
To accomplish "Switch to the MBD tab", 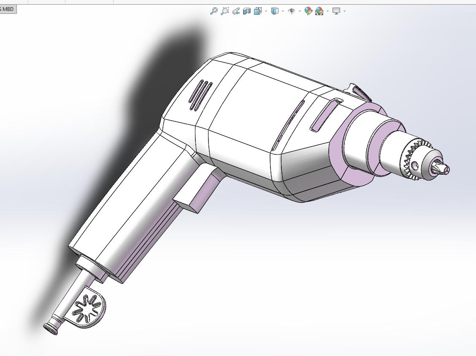I will pos(8,9).
